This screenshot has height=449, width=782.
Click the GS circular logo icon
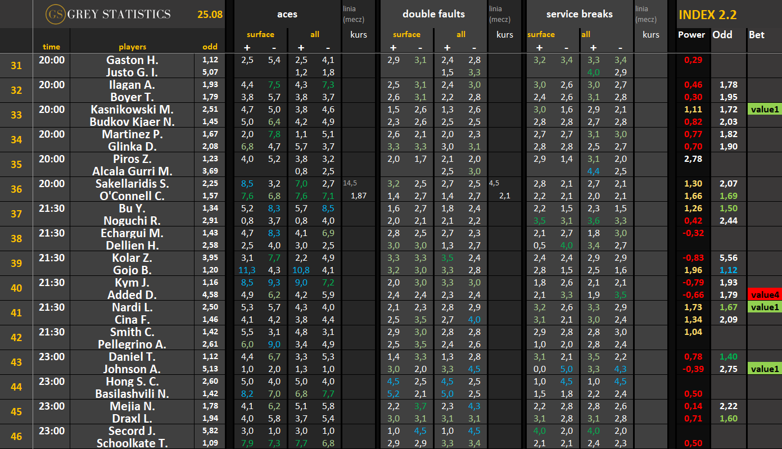click(55, 14)
